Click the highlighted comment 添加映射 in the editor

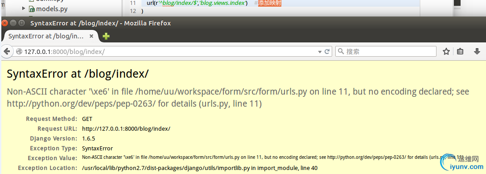coord(270,3)
